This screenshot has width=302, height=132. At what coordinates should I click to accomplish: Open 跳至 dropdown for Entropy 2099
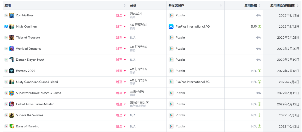(121, 71)
